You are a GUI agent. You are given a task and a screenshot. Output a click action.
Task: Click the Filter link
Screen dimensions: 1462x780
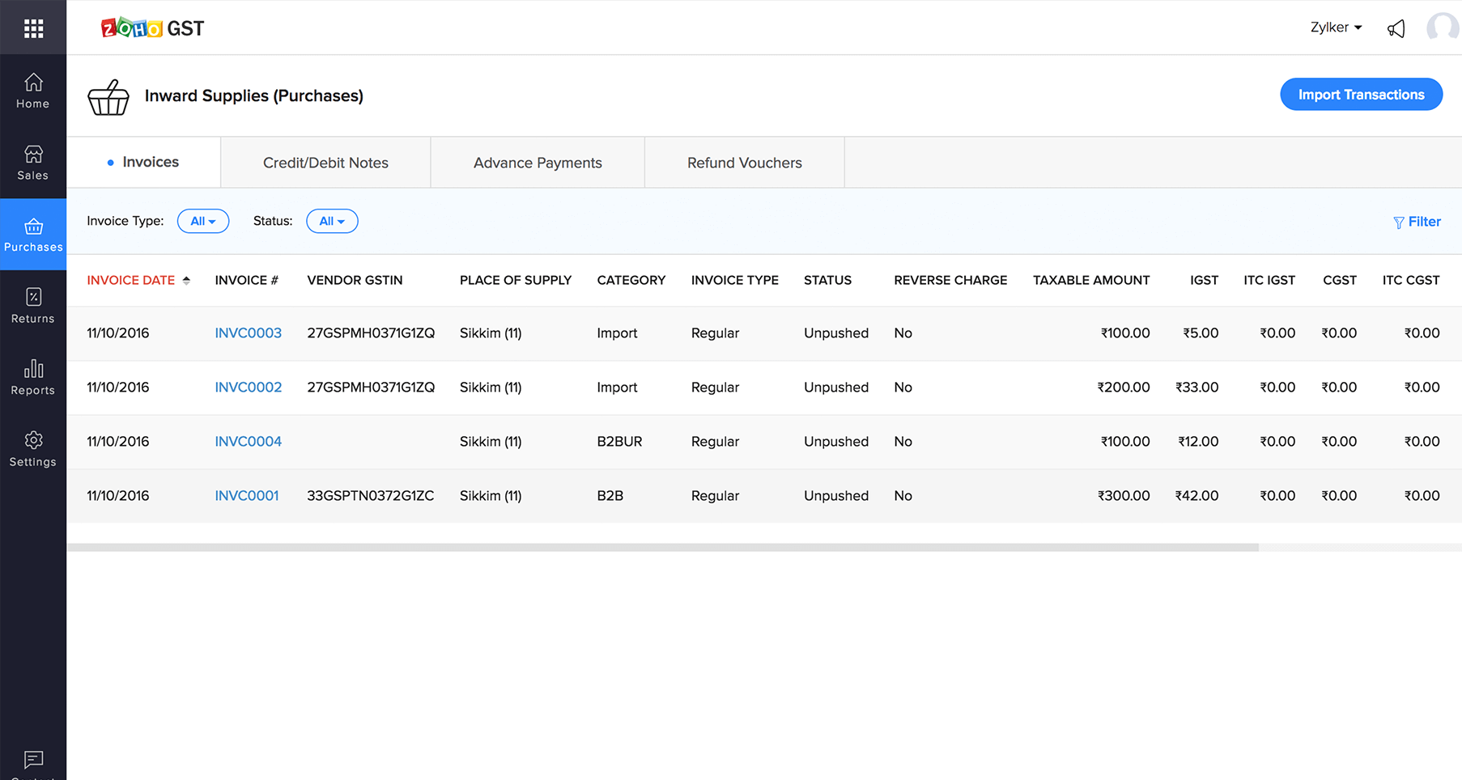point(1417,222)
